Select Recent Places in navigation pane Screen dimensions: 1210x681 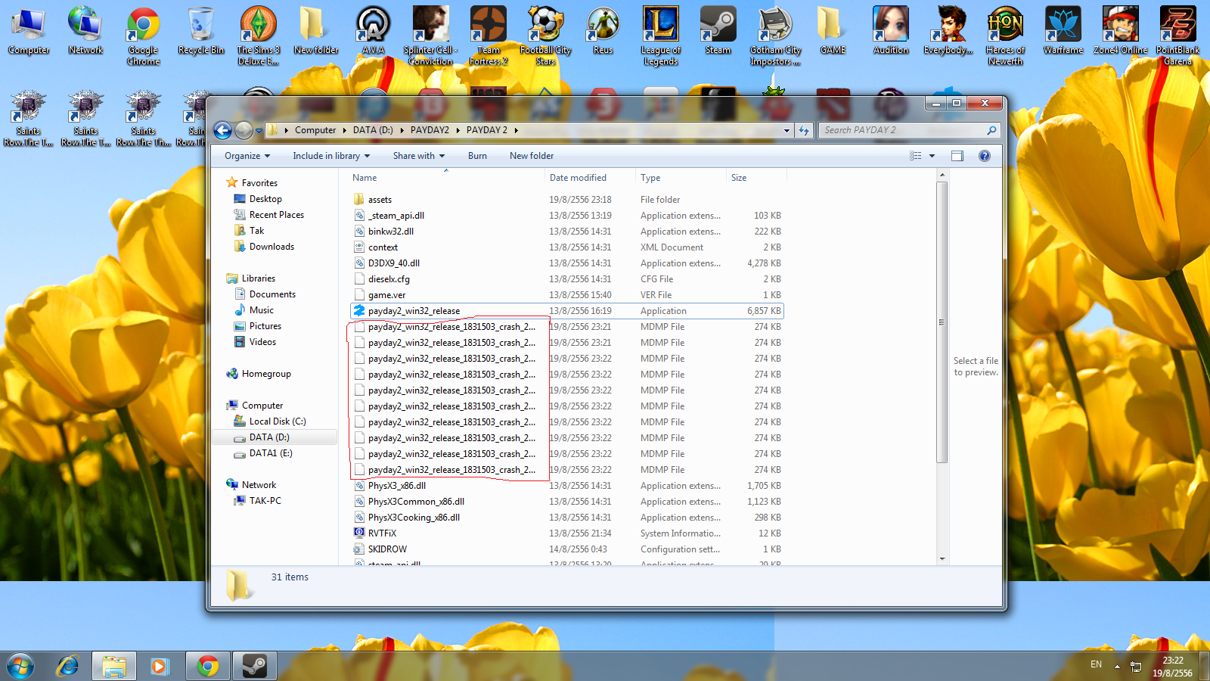click(x=276, y=215)
